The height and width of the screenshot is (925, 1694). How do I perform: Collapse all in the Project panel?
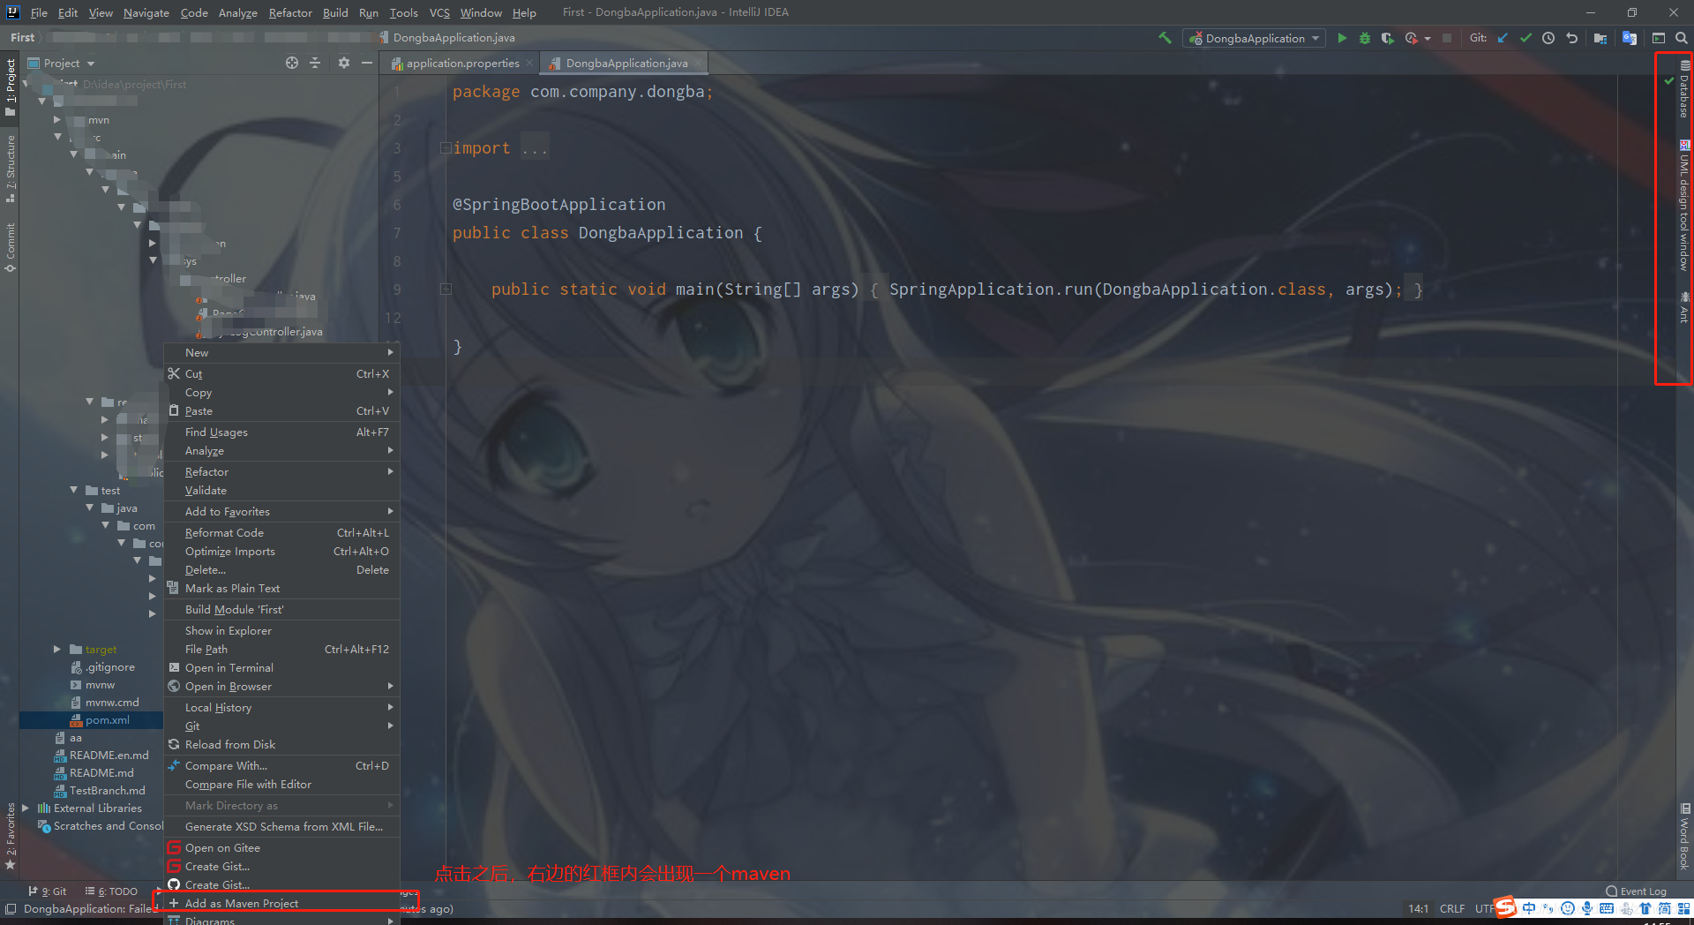[x=315, y=63]
